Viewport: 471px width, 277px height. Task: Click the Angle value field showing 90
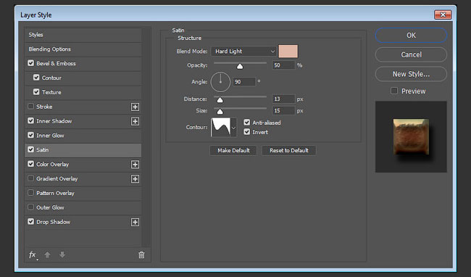pos(244,82)
